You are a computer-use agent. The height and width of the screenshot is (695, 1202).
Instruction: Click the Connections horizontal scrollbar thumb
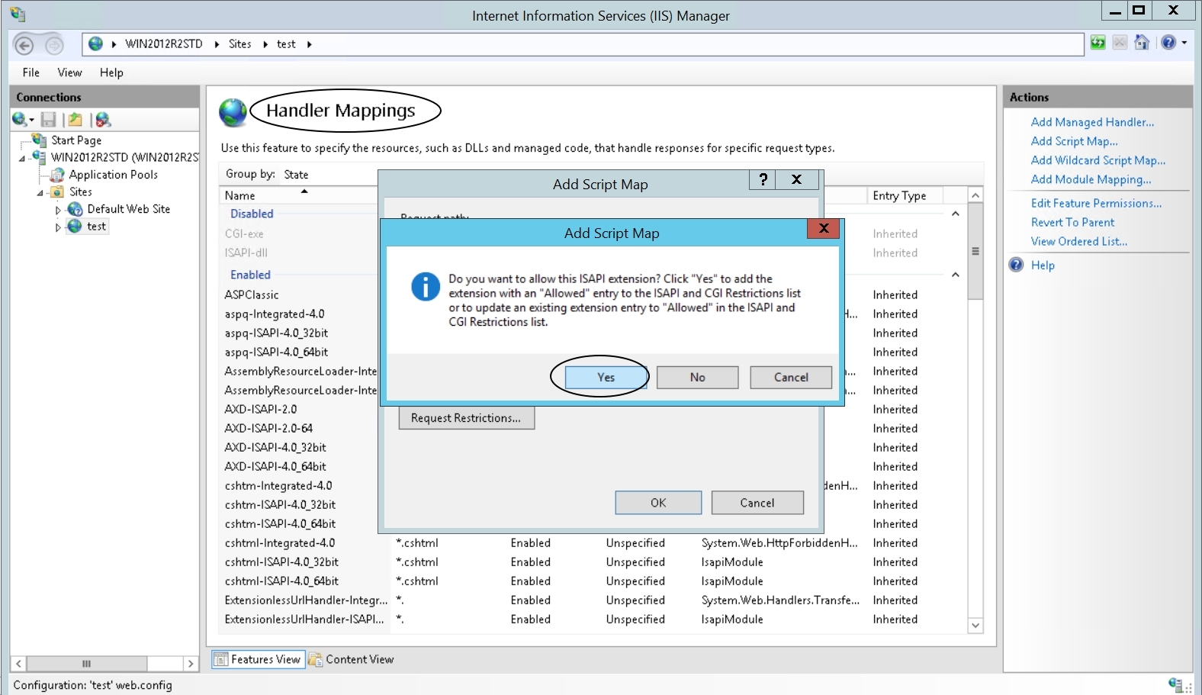87,664
